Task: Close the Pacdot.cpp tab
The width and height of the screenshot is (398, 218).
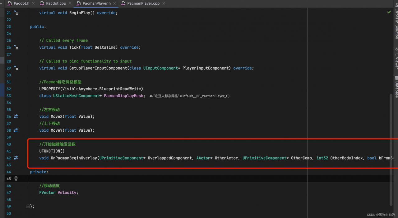Action: point(70,3)
